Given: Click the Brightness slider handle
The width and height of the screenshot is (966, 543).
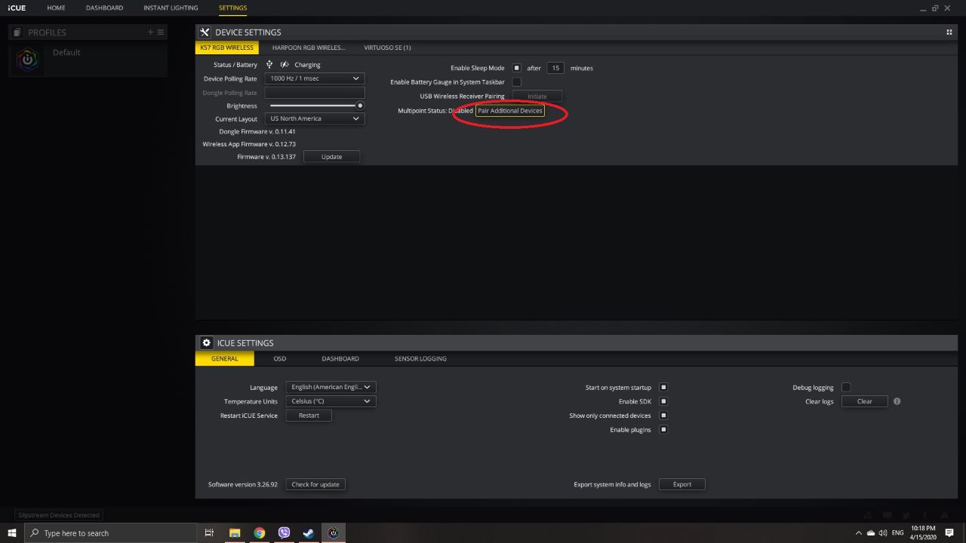Looking at the screenshot, I should coord(360,106).
